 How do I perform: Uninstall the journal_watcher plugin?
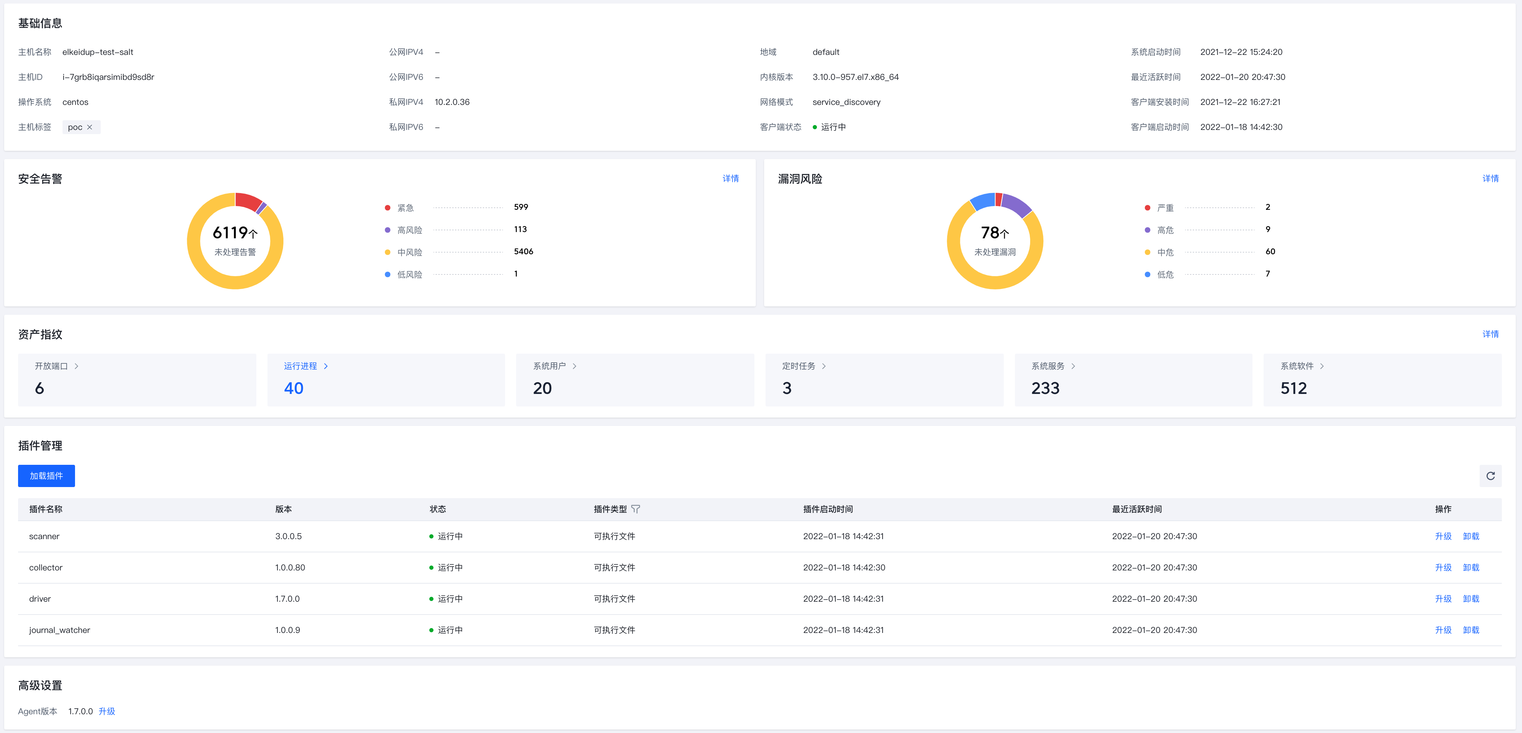pyautogui.click(x=1471, y=630)
